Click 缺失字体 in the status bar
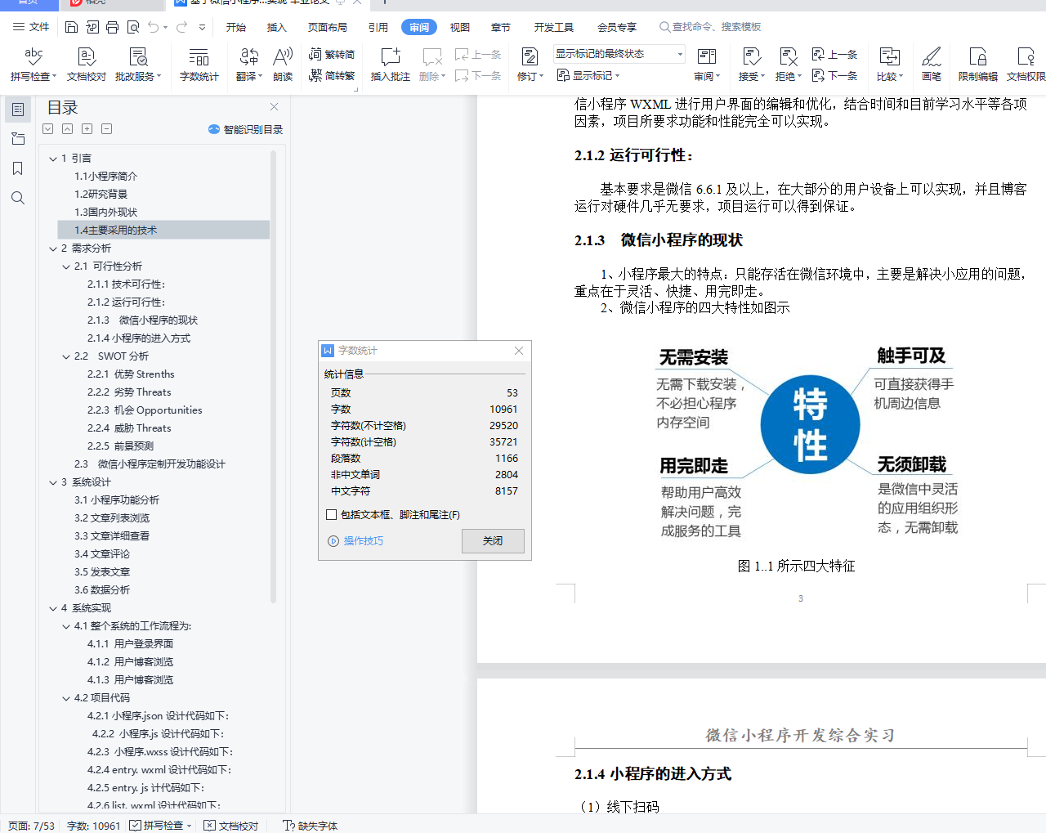 [311, 826]
